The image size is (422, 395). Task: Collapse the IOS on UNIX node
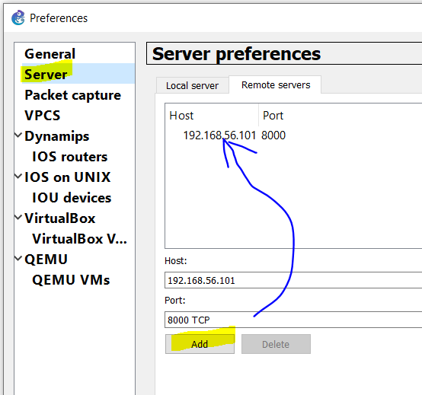click(18, 176)
